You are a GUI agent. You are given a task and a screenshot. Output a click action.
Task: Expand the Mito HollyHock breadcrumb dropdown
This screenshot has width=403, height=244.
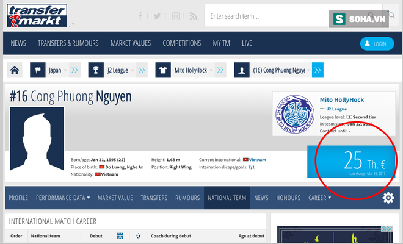click(x=211, y=70)
